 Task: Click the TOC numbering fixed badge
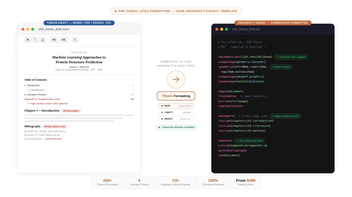click(x=250, y=141)
